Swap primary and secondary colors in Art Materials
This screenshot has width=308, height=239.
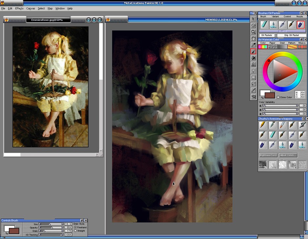(x=262, y=98)
